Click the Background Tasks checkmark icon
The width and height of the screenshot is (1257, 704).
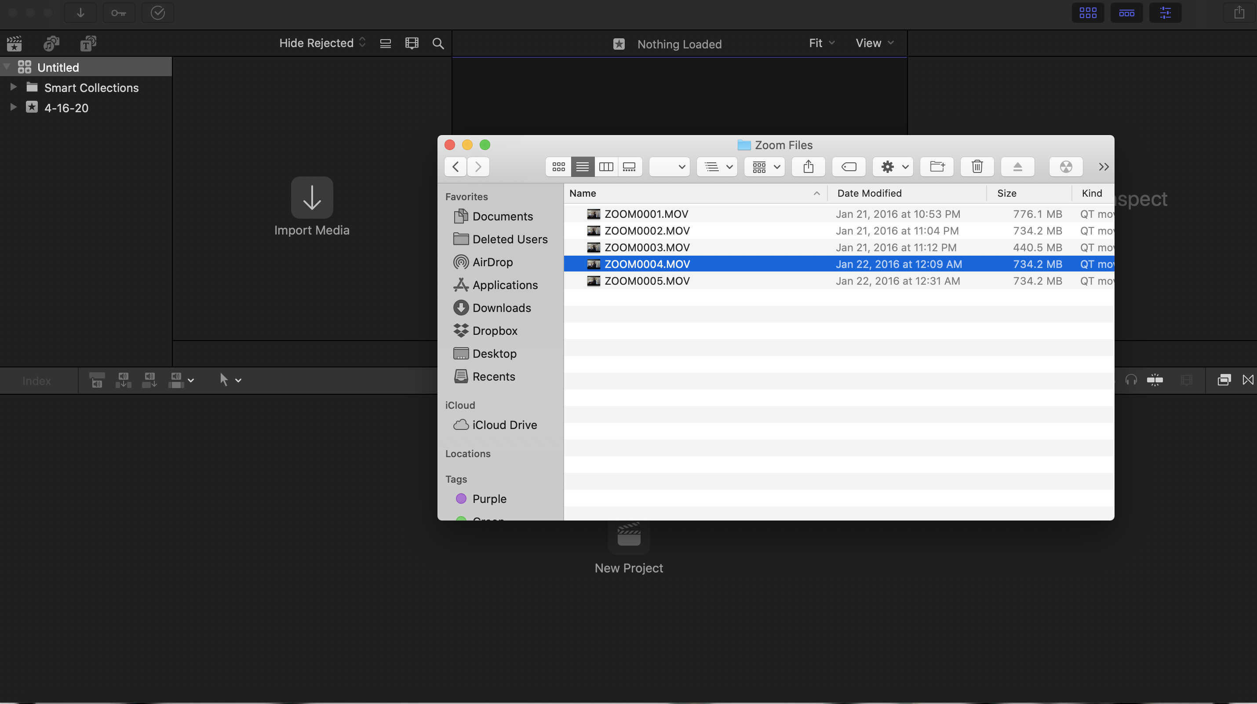pos(157,13)
